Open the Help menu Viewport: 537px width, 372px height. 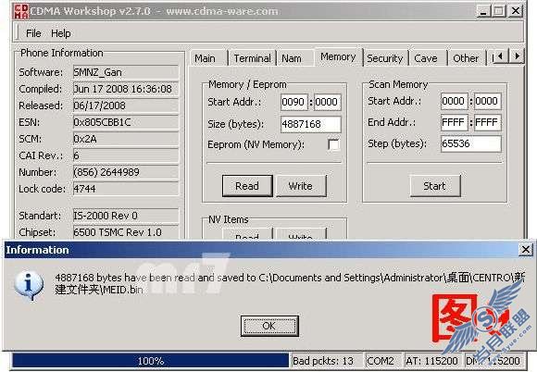(x=61, y=33)
